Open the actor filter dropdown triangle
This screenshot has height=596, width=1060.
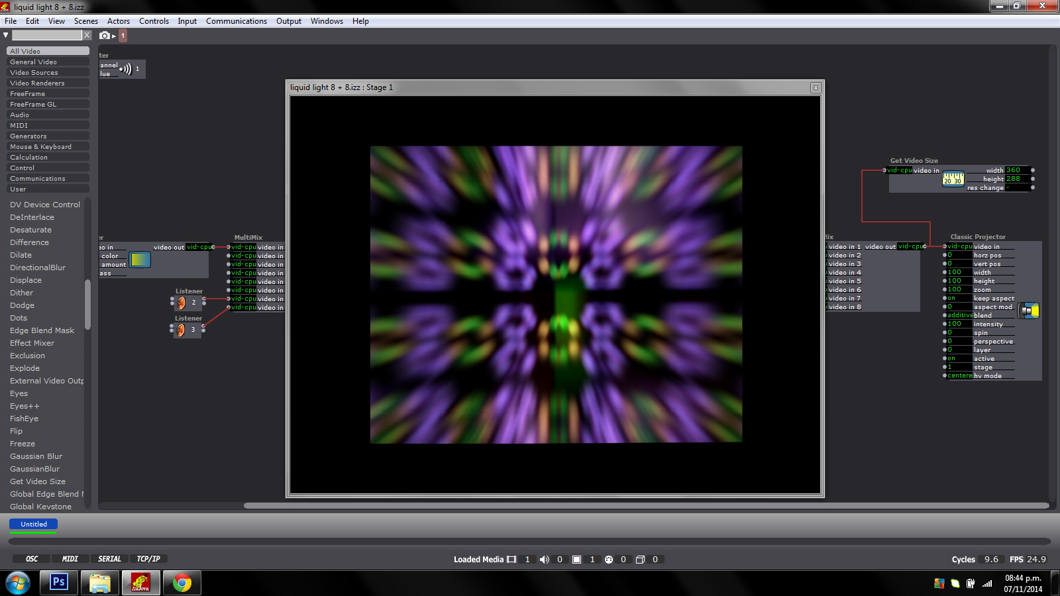pos(6,35)
